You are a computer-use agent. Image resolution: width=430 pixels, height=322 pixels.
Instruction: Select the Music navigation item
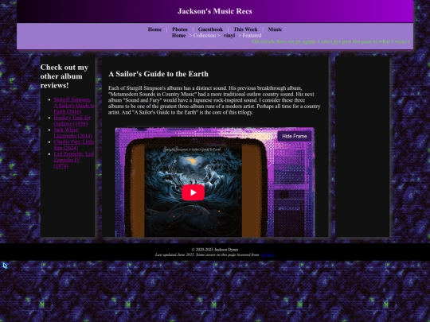pyautogui.click(x=275, y=29)
